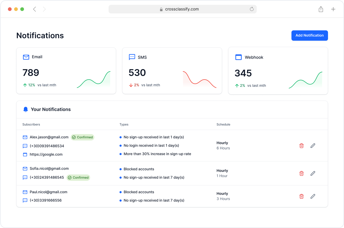Click the Schedule column header

pos(223,124)
